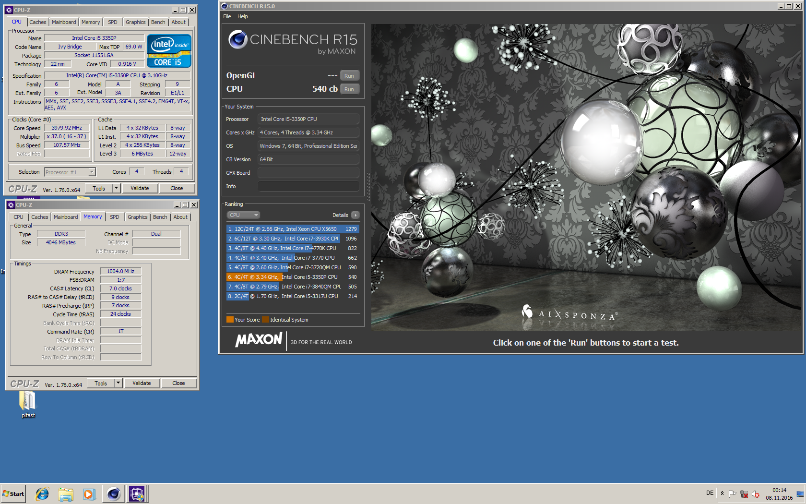
Task: Open the Ranking CPU dropdown
Action: (x=243, y=215)
